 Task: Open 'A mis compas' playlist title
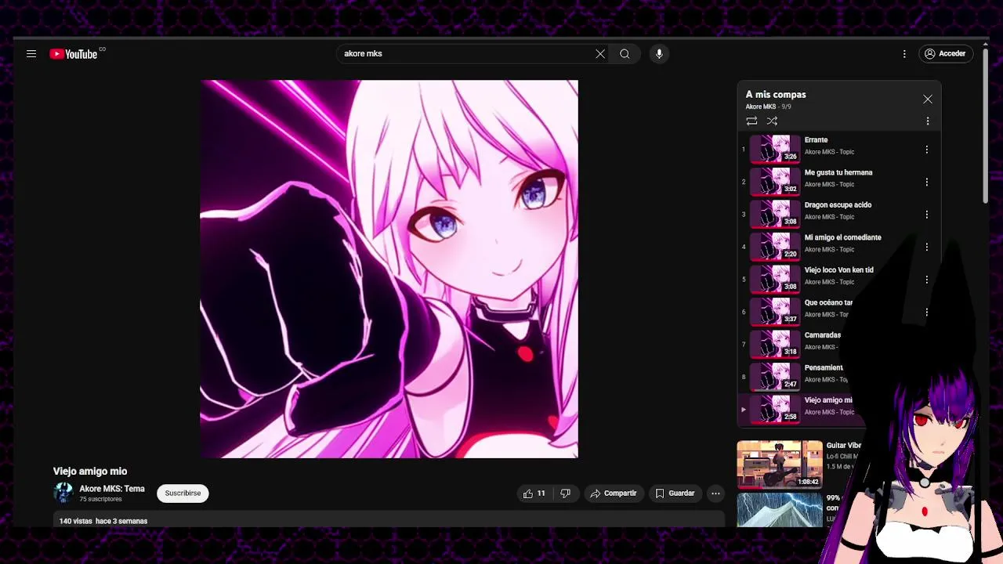tap(776, 95)
